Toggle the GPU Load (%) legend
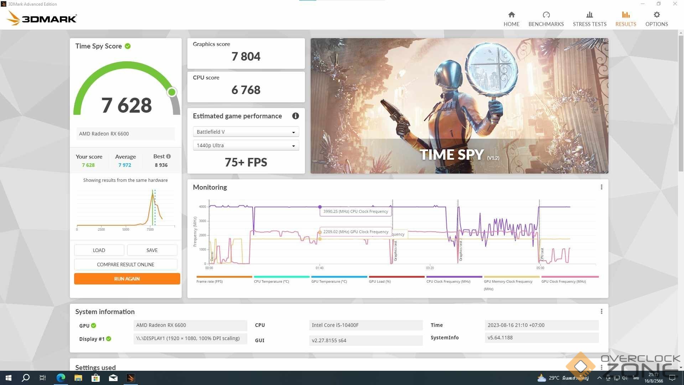 (397, 279)
